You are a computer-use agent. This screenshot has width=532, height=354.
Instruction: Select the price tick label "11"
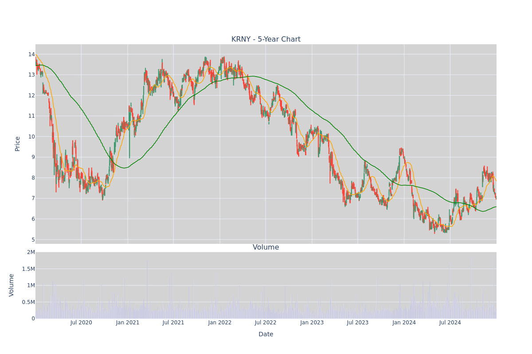tap(31, 116)
